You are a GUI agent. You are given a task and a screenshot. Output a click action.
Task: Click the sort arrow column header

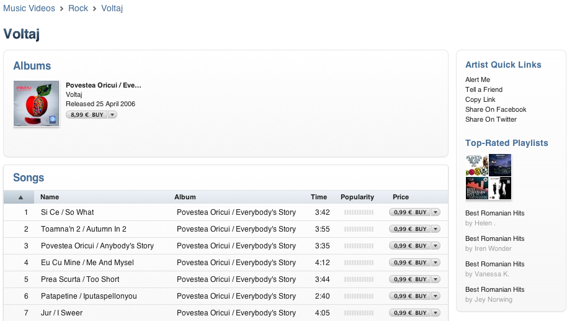[x=21, y=197]
